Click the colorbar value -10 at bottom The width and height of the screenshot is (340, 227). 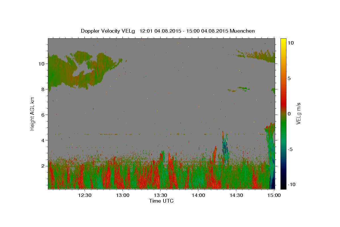292,185
